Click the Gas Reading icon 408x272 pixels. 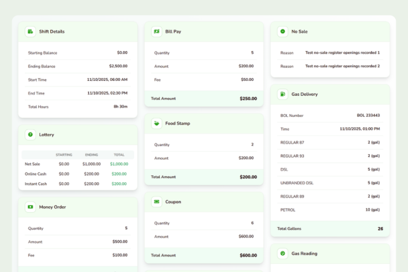click(282, 254)
